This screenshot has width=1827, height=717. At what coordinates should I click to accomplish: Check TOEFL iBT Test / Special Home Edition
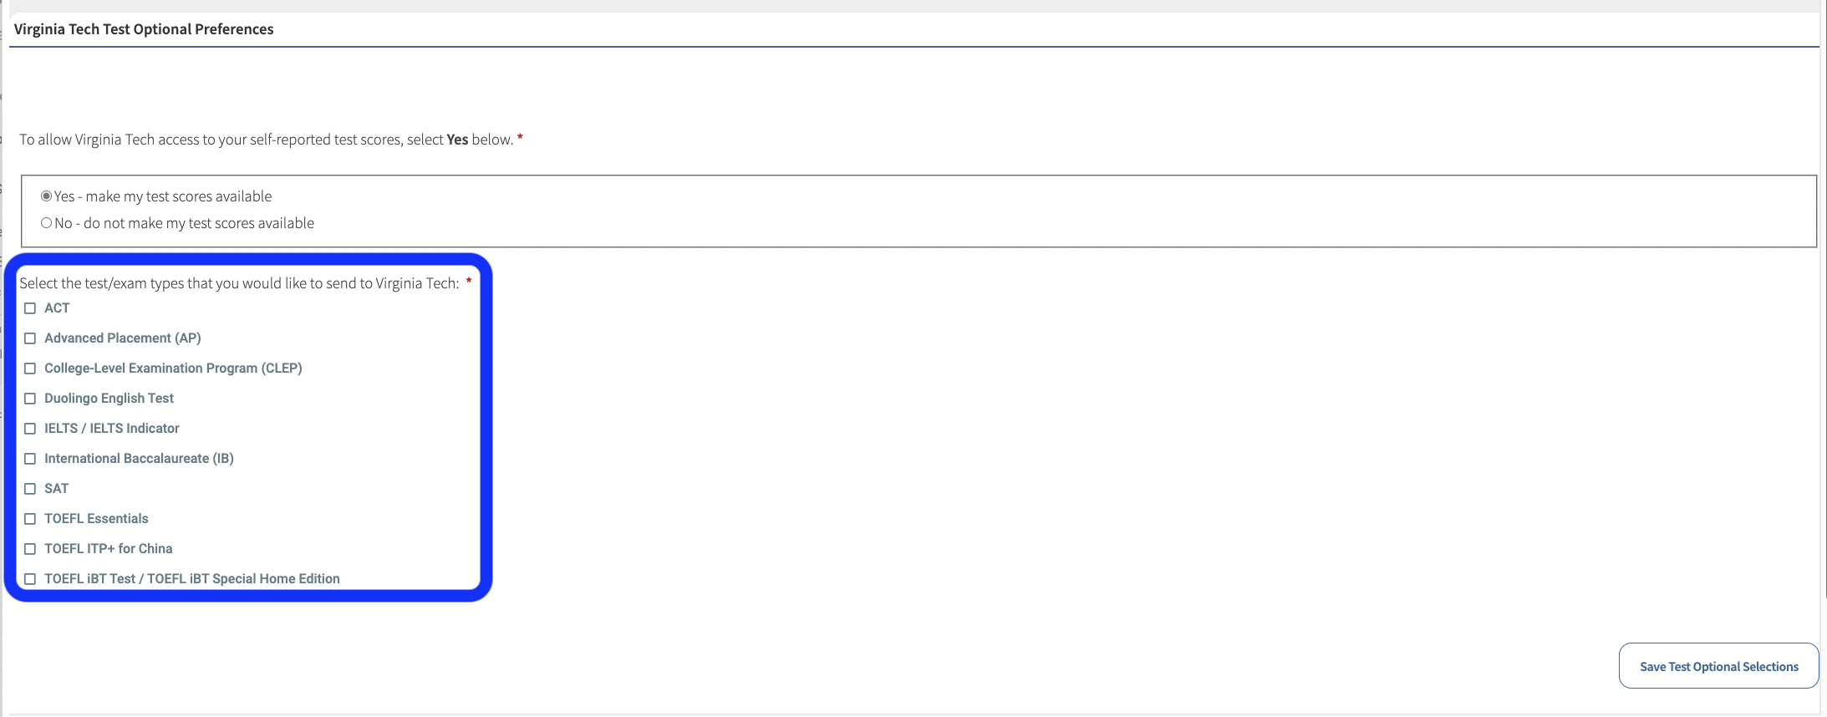click(30, 579)
